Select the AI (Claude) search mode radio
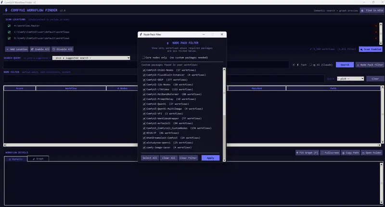 click(x=310, y=65)
